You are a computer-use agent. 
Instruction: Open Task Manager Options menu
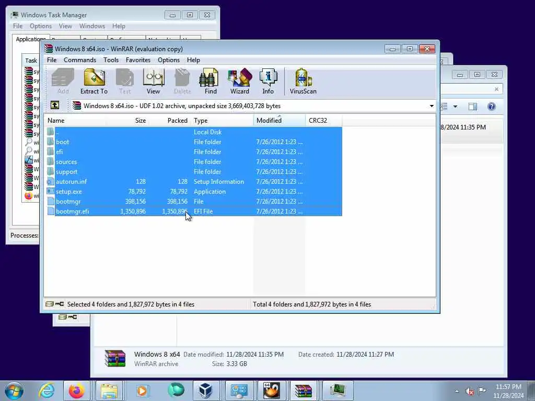41,26
